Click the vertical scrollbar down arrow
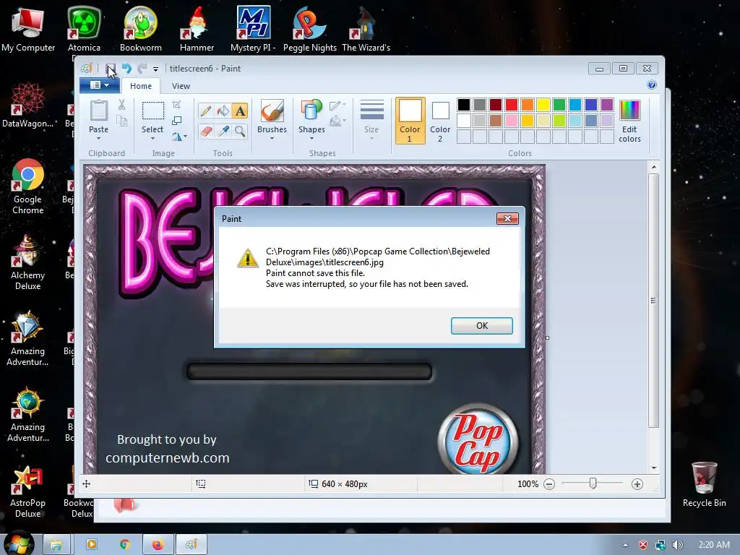Image resolution: width=740 pixels, height=555 pixels. (x=653, y=468)
